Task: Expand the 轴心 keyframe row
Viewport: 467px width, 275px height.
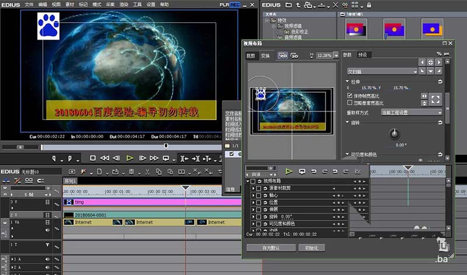Action: (x=253, y=195)
